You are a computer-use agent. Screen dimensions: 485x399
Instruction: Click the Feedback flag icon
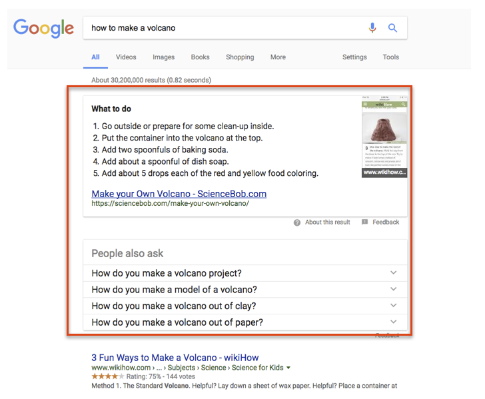[x=364, y=222]
